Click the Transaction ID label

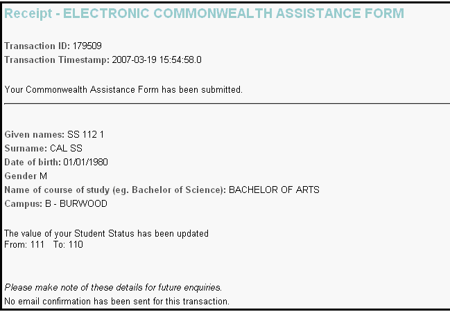[x=37, y=46]
